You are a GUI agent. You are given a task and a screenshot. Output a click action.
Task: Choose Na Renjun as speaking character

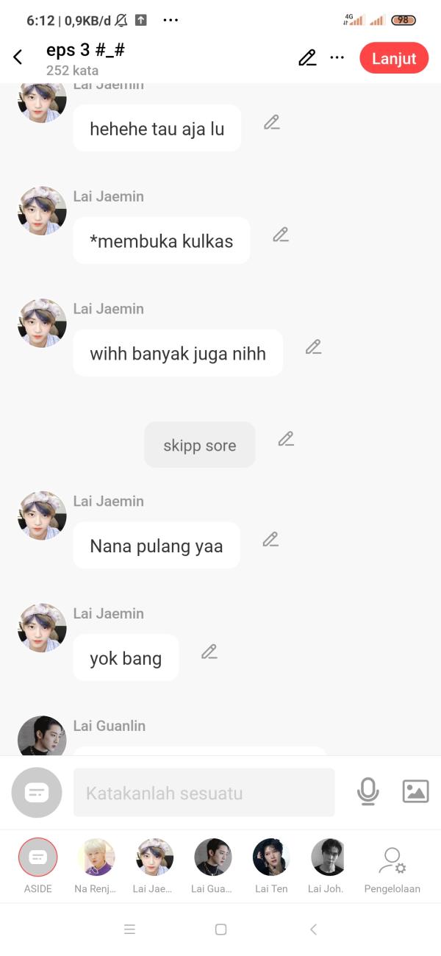coord(96,866)
